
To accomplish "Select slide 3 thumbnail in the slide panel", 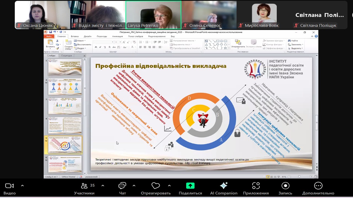I will click(65, 106).
